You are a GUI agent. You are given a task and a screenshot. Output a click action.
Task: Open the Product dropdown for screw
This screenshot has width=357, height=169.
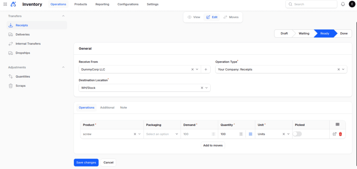(x=139, y=134)
